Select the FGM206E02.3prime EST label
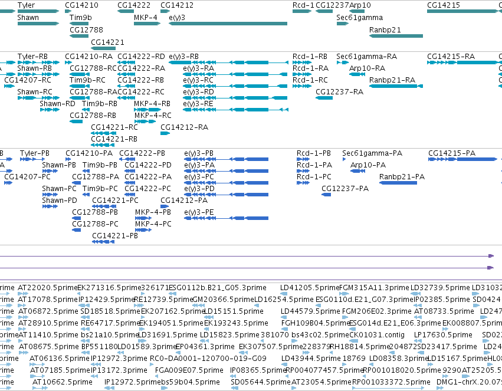 376,311
